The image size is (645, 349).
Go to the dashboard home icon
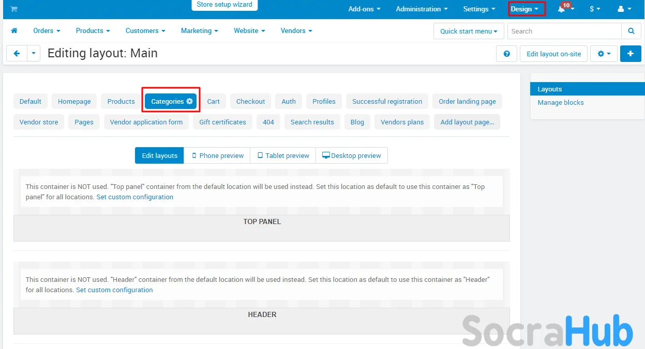pyautogui.click(x=14, y=31)
